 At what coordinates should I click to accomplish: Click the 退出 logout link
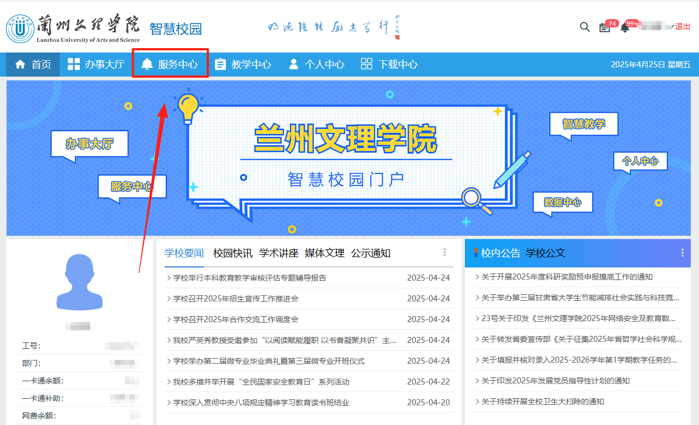click(683, 26)
